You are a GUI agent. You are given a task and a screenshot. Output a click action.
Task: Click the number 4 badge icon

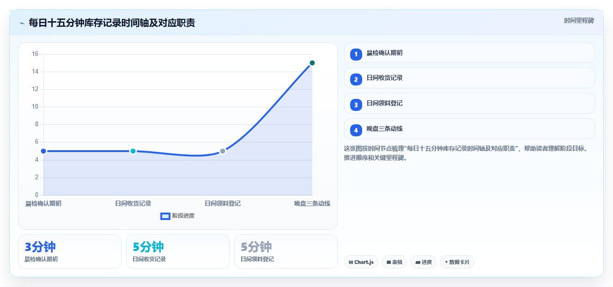pyautogui.click(x=356, y=130)
